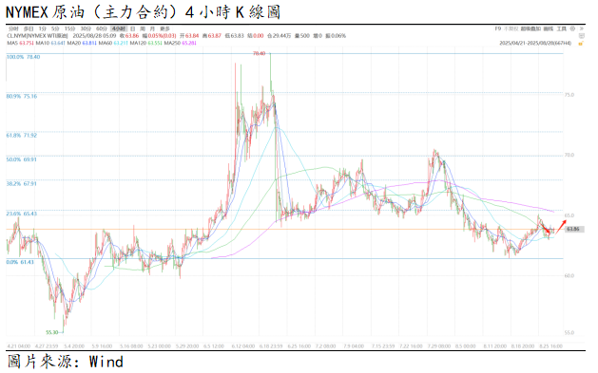598x373 pixels.
Task: Switch to the 周 weekly tab
Action: 143,28
